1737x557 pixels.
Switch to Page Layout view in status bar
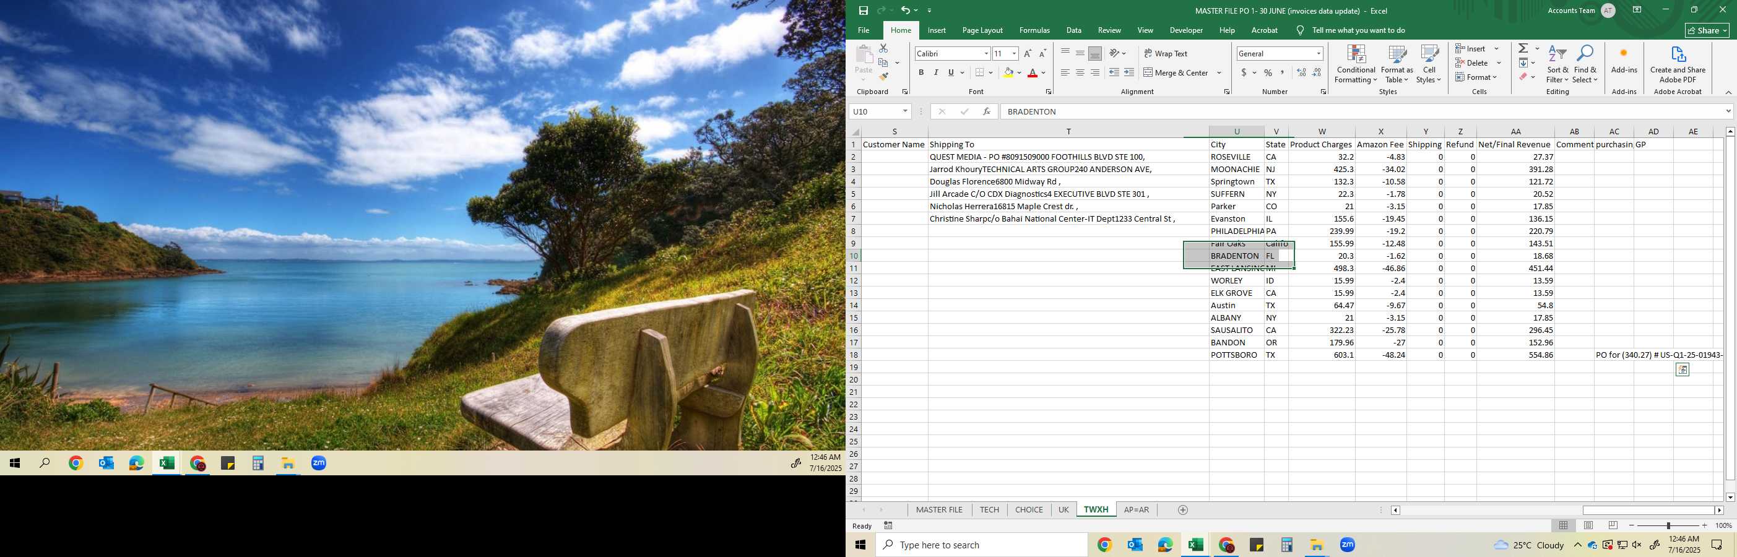[1588, 525]
